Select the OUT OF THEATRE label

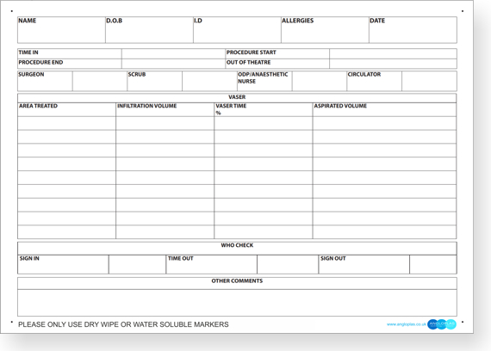[x=248, y=62]
